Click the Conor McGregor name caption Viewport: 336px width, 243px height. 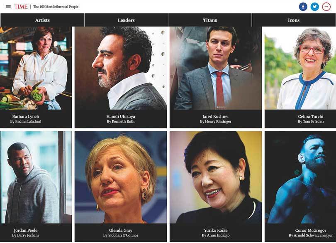click(311, 231)
